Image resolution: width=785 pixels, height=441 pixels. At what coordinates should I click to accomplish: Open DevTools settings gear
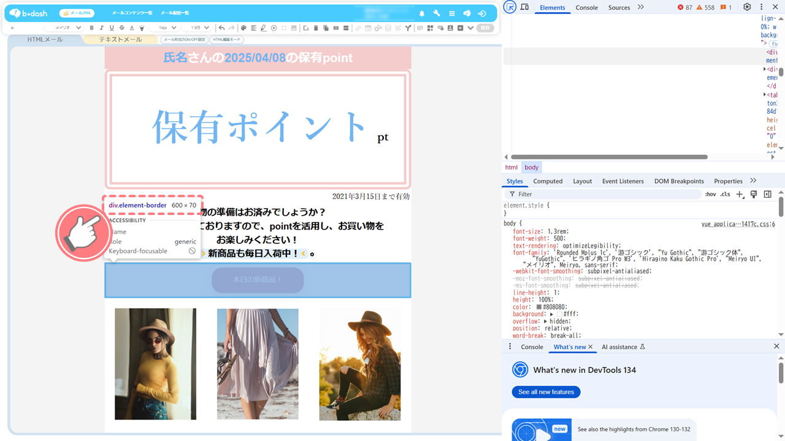point(747,7)
